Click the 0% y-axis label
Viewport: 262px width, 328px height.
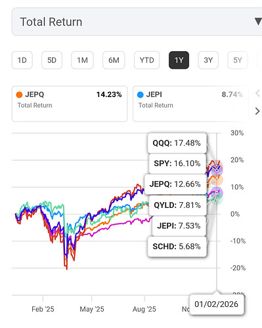coord(235,214)
